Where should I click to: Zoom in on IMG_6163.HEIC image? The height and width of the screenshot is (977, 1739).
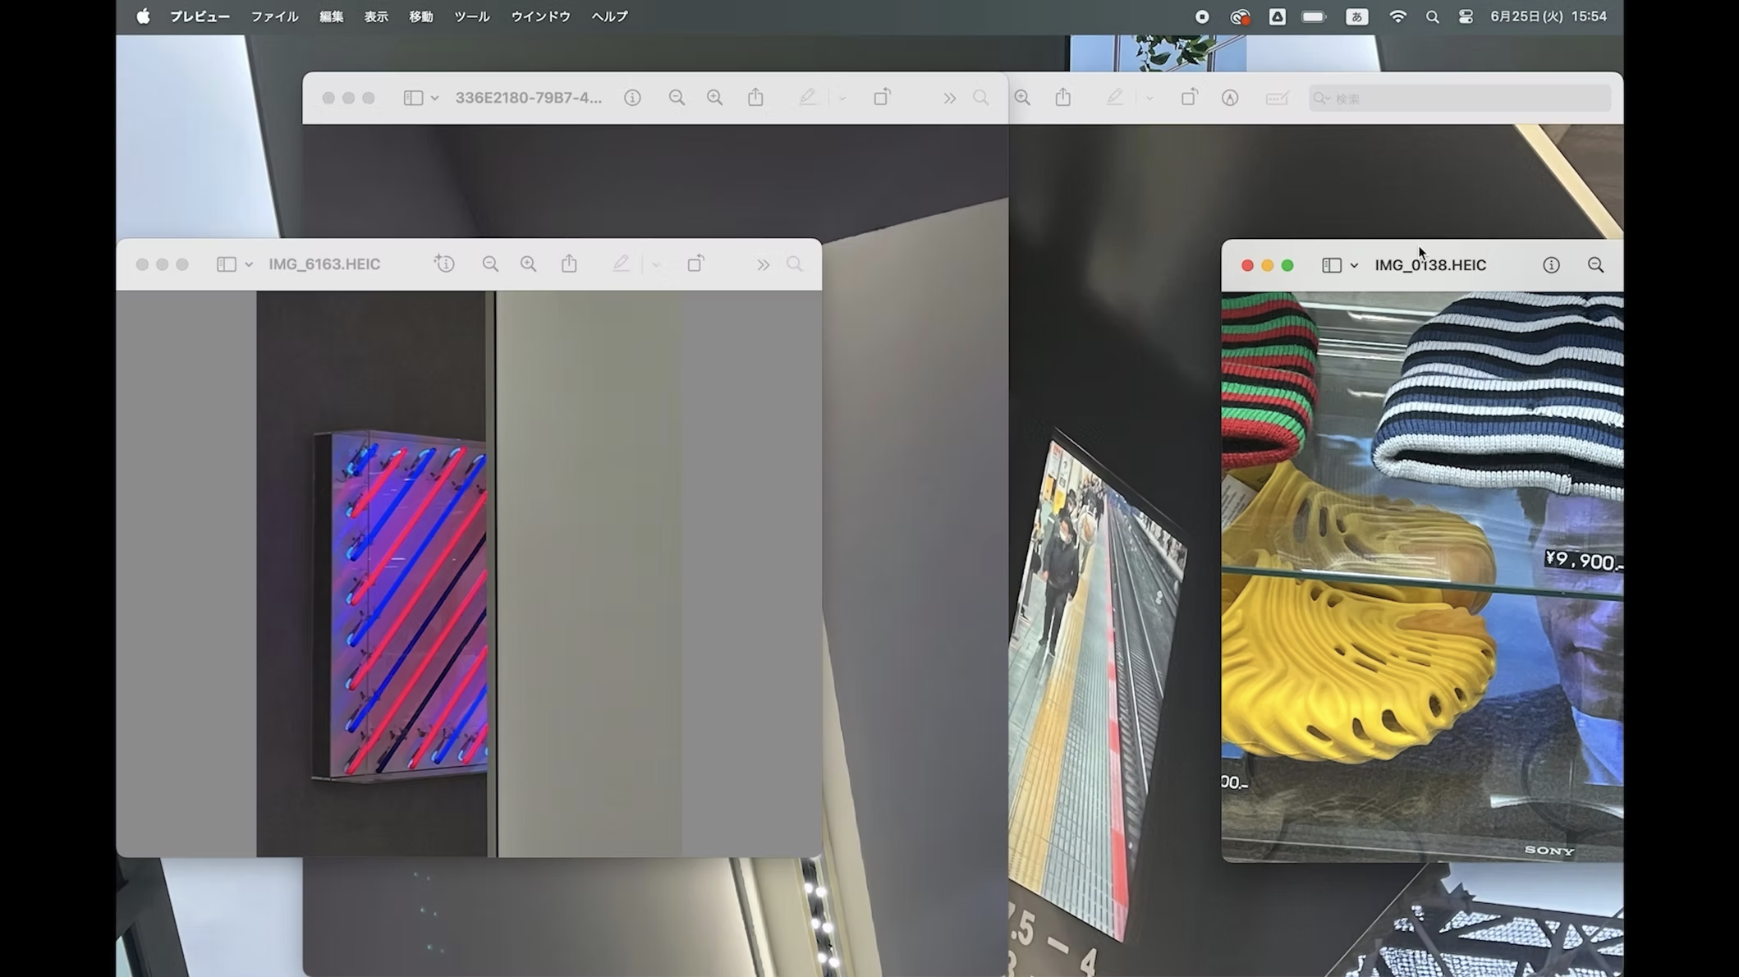point(528,264)
